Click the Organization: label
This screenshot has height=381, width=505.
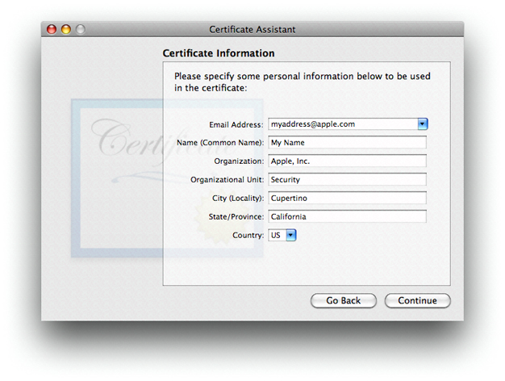click(239, 161)
